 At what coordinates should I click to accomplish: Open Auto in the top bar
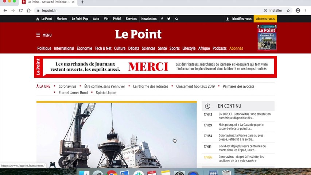click(96, 19)
